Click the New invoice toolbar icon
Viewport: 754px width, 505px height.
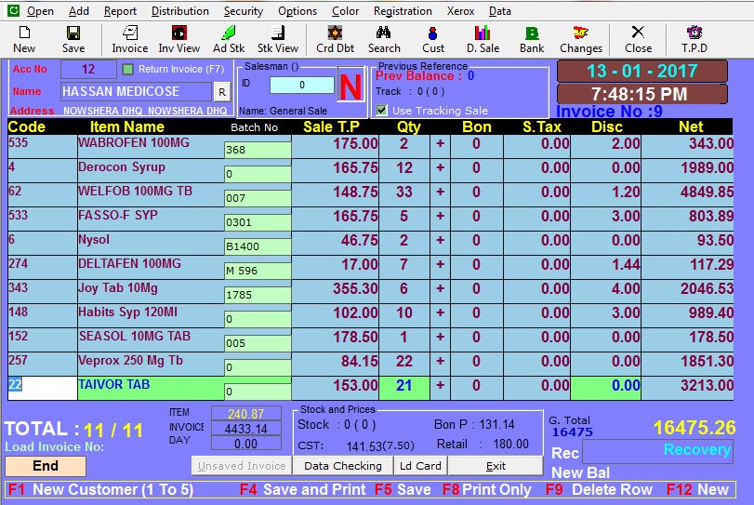pos(24,33)
